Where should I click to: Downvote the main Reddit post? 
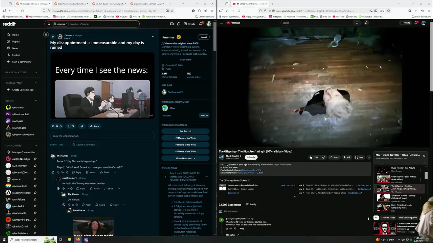(61, 126)
